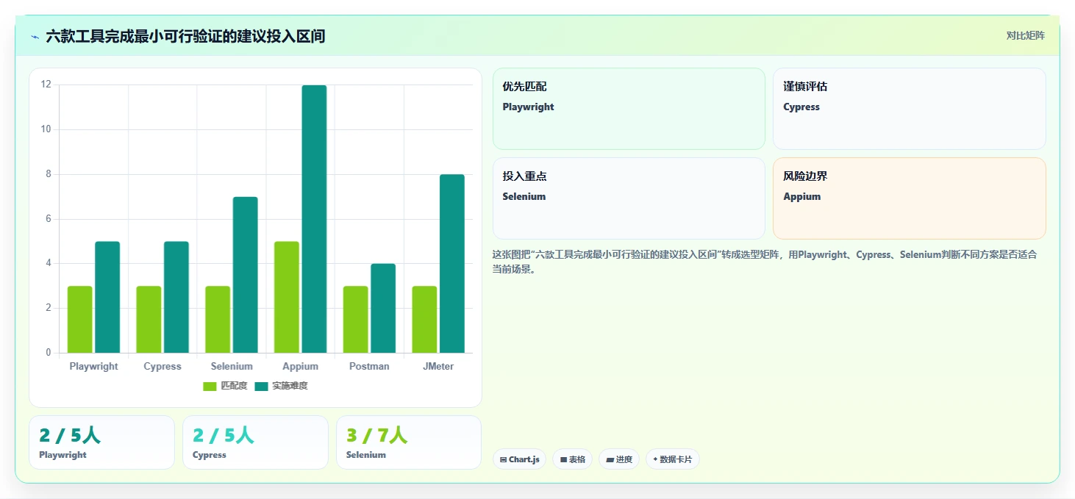
Task: Click the Selenium 实施难度 bar at 7
Action: 246,275
